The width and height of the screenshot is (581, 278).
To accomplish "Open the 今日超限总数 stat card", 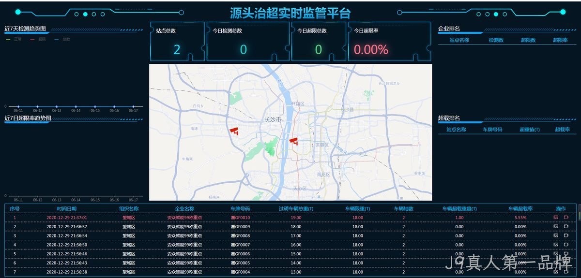I will tap(319, 42).
